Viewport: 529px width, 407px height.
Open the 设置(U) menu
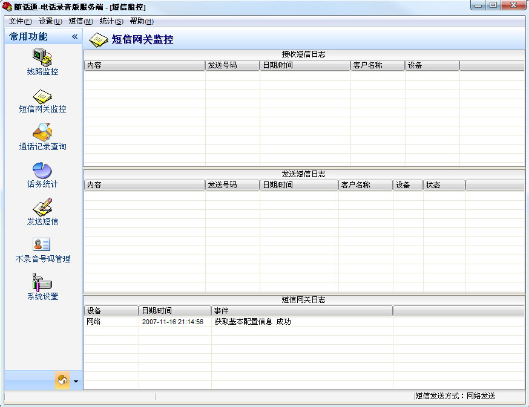pos(50,21)
